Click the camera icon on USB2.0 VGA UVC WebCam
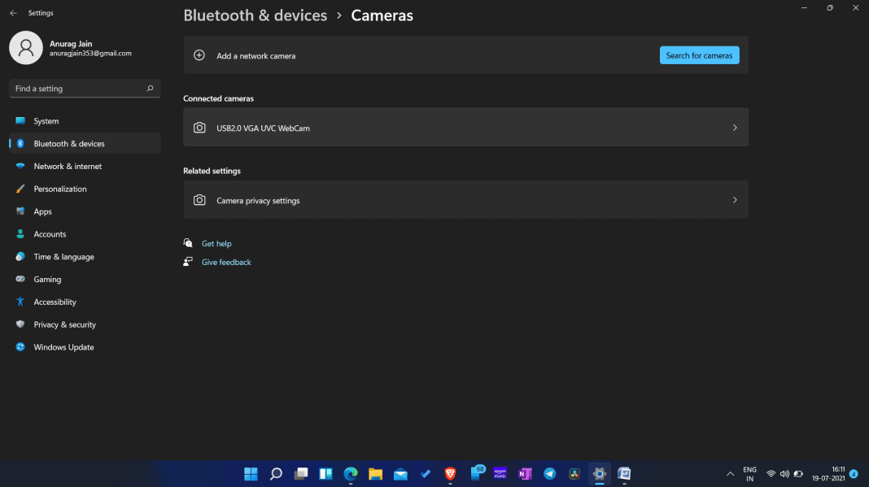The image size is (869, 487). tap(199, 127)
